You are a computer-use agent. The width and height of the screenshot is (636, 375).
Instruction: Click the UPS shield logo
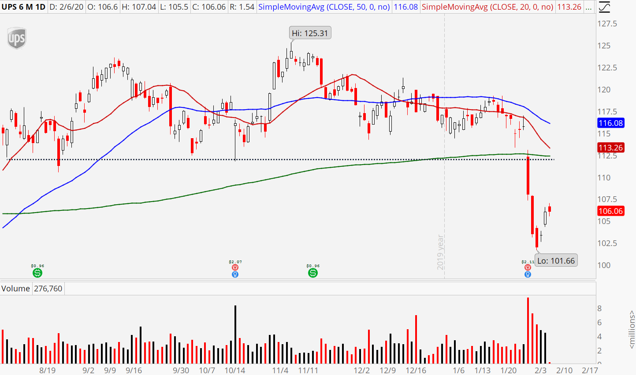pyautogui.click(x=17, y=39)
